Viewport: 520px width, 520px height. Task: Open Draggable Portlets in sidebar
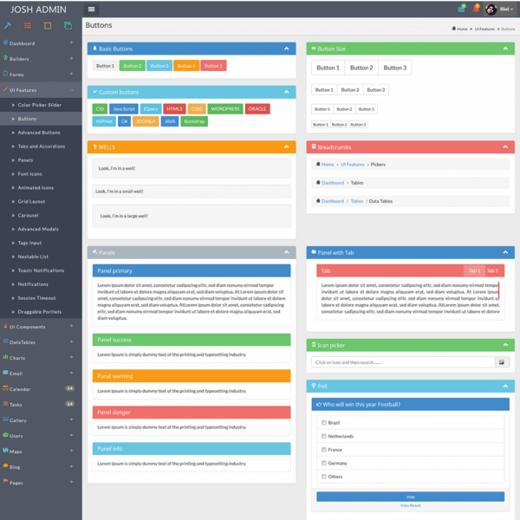[40, 312]
